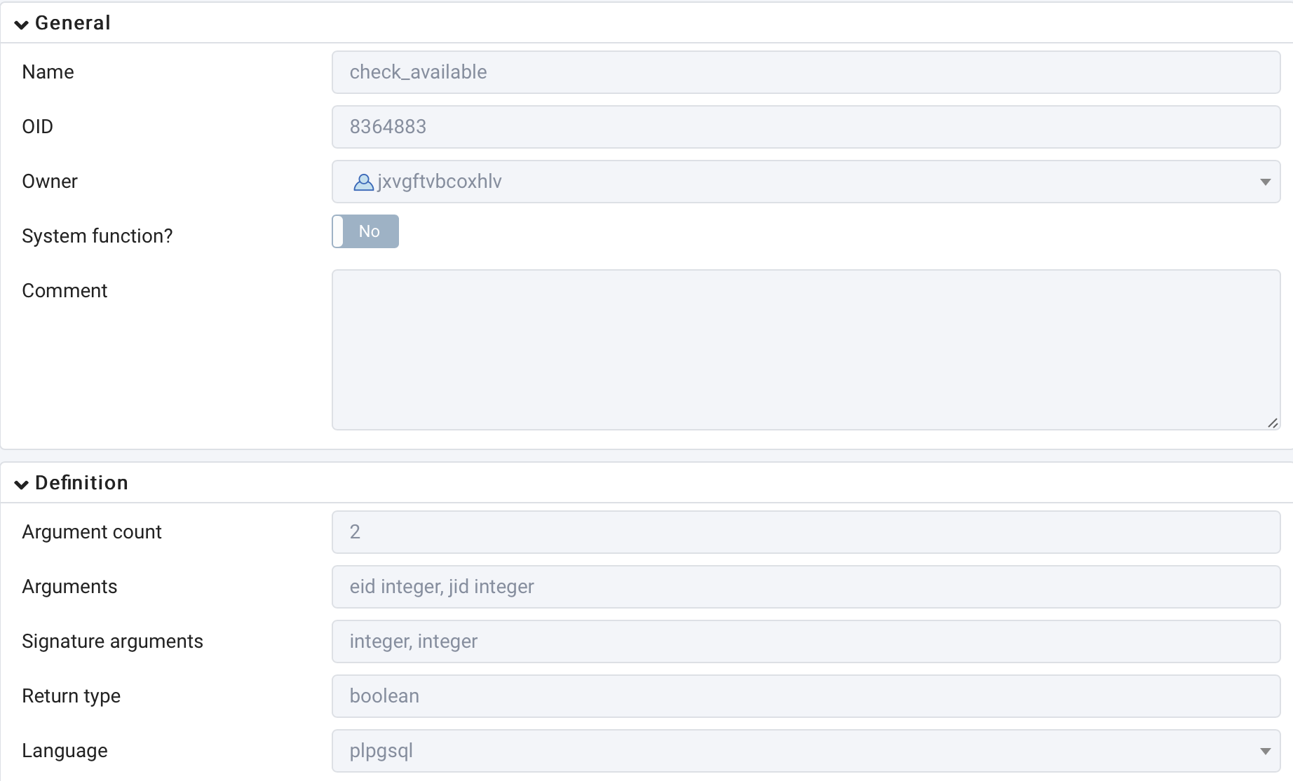1293x781 pixels.
Task: Click the Argument count field
Action: pos(806,532)
